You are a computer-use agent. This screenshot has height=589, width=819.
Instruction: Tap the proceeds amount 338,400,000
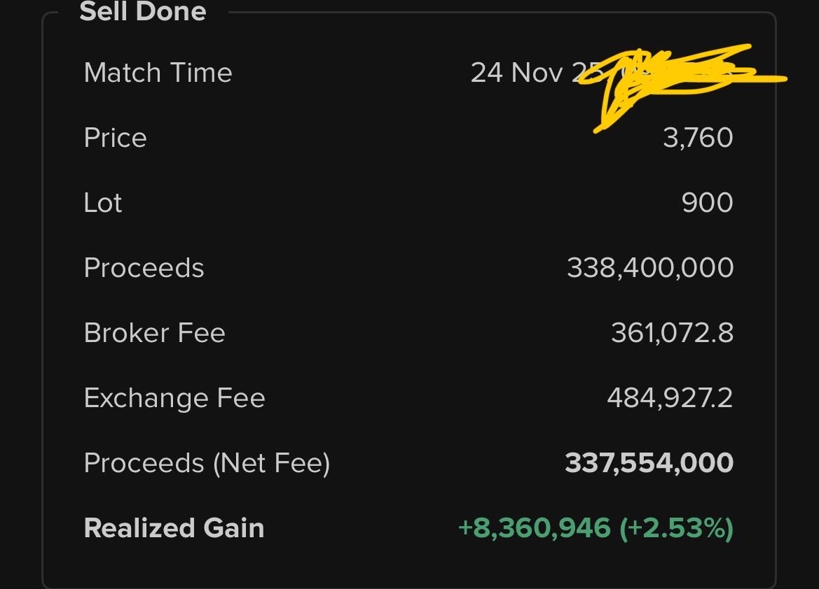[x=650, y=268]
